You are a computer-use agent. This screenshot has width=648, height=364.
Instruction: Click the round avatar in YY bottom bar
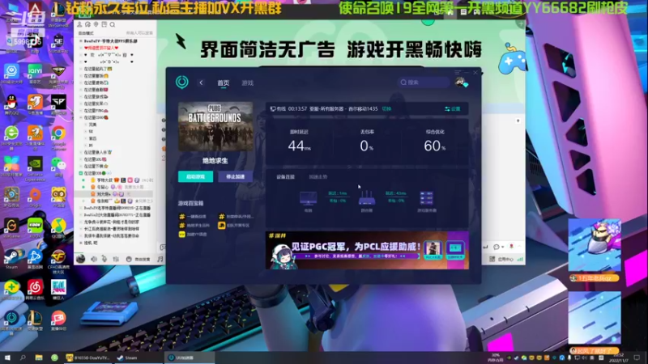[x=80, y=259]
